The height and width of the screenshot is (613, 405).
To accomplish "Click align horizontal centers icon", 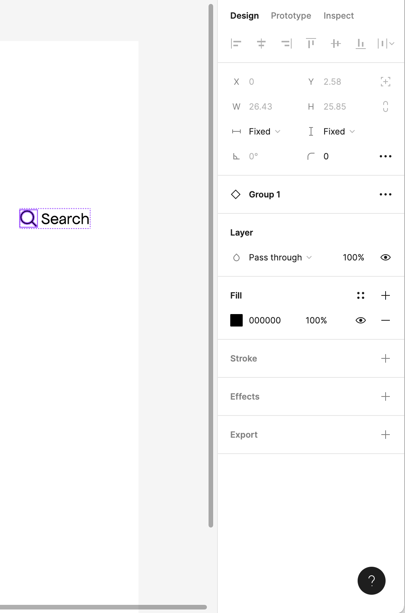I will pos(261,44).
